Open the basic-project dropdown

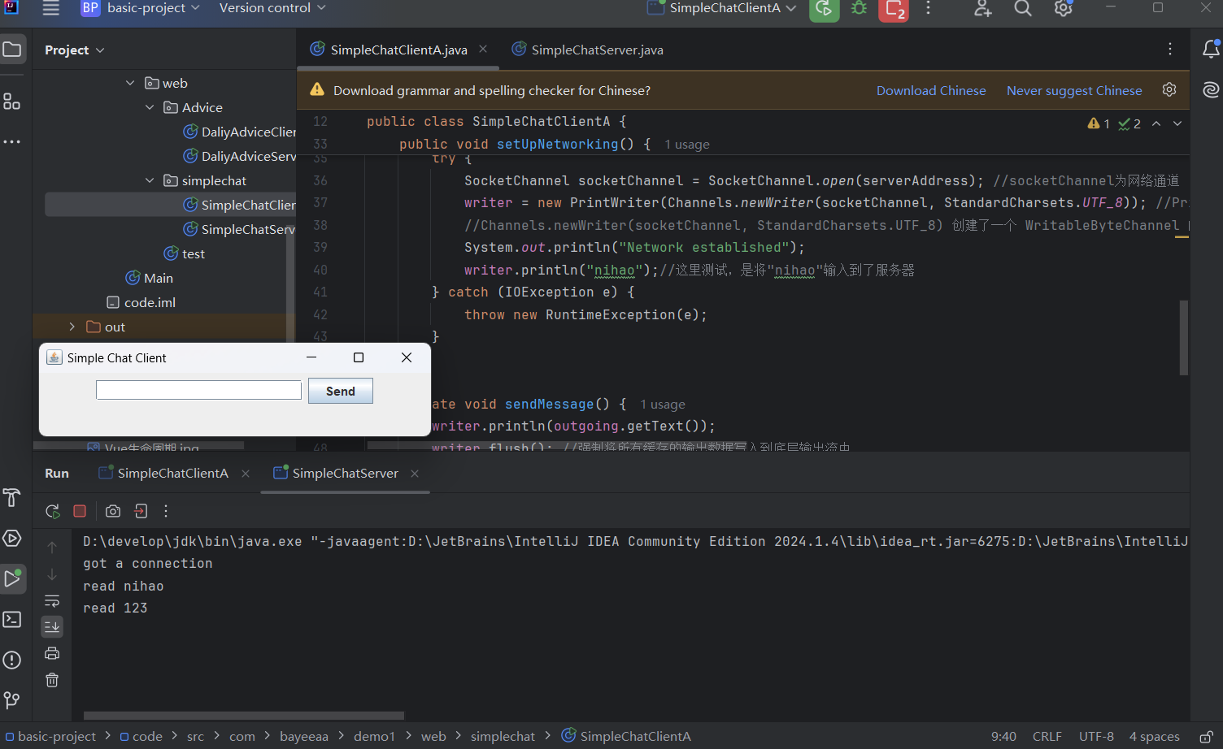[141, 8]
